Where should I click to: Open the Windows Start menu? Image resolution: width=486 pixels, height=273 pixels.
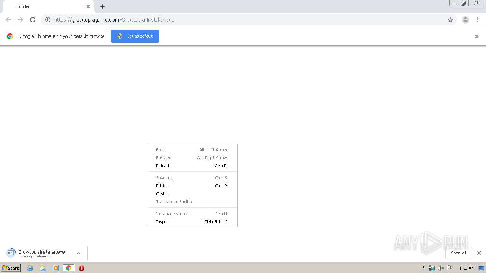point(10,268)
